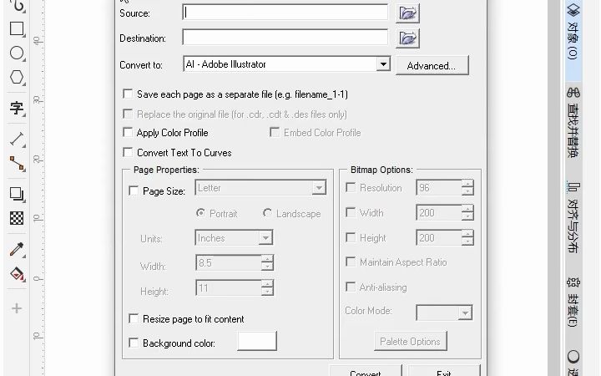Screen dimensions: 601x376
Task: Browse for Destination folder icon
Action: tap(407, 38)
